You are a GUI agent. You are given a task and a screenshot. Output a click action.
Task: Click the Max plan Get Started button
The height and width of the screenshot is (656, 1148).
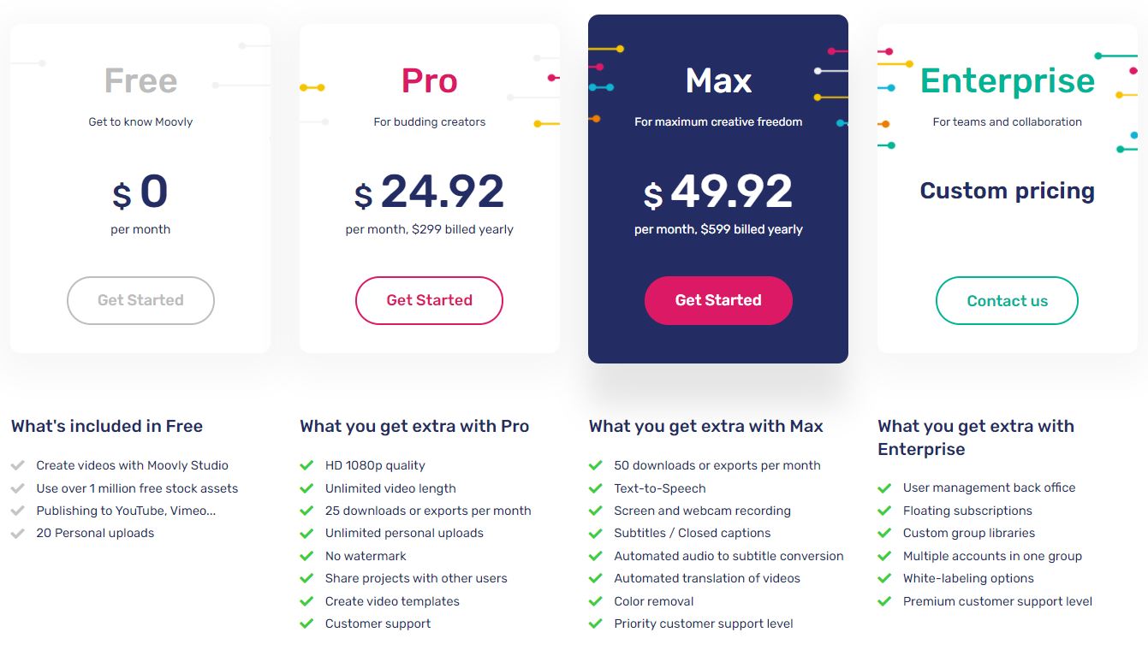click(x=718, y=300)
